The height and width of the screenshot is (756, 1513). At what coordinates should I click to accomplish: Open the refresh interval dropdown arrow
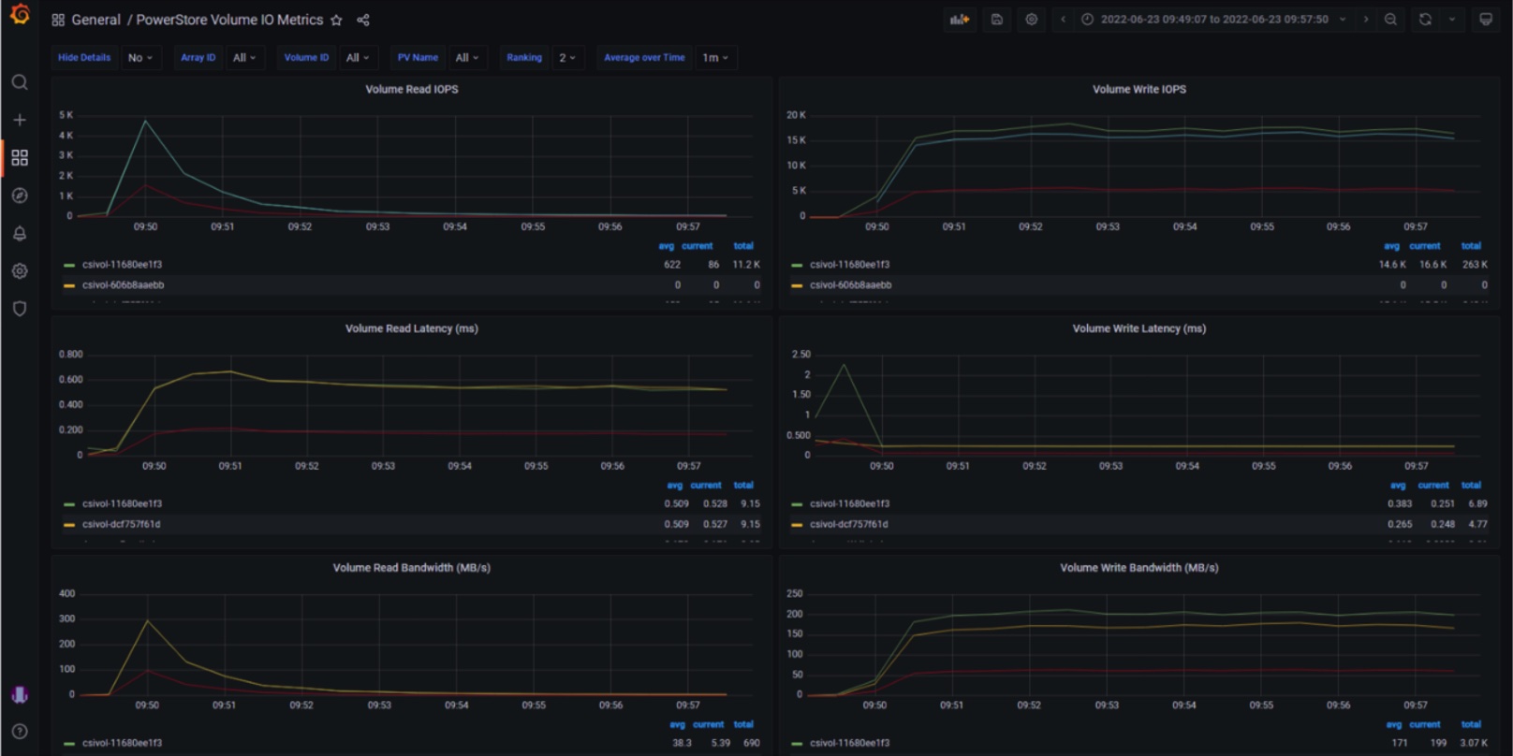click(1452, 19)
